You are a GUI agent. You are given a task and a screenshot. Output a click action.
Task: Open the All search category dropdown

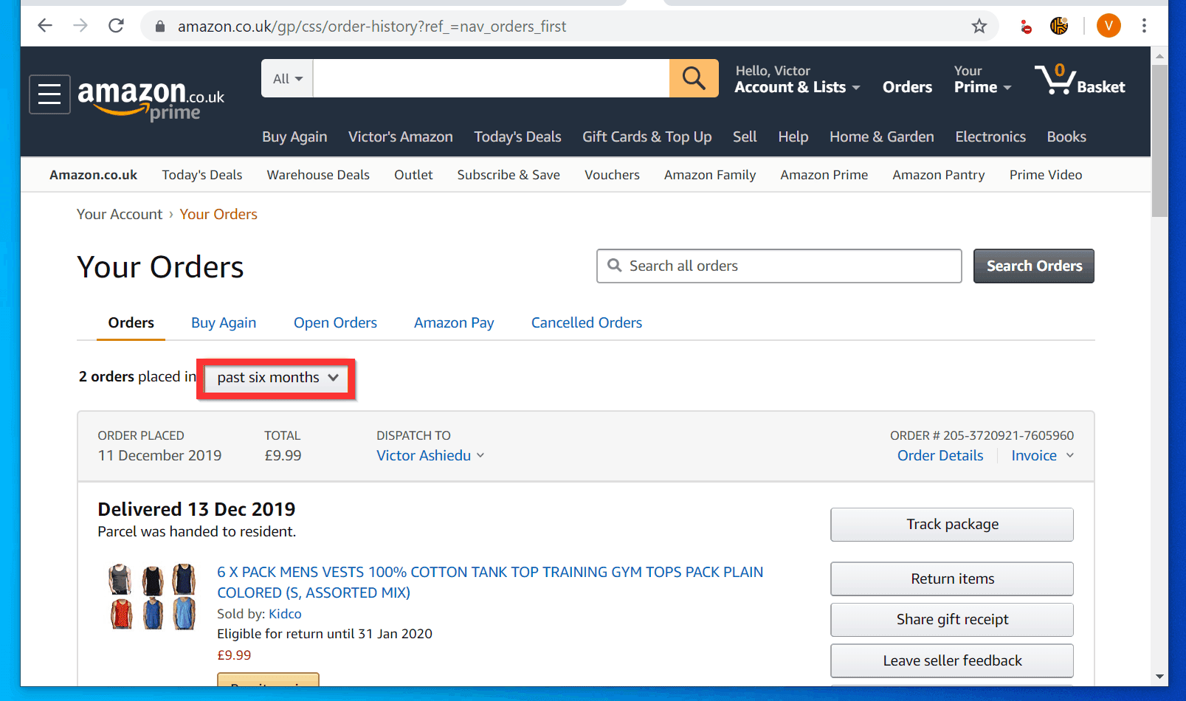[286, 77]
